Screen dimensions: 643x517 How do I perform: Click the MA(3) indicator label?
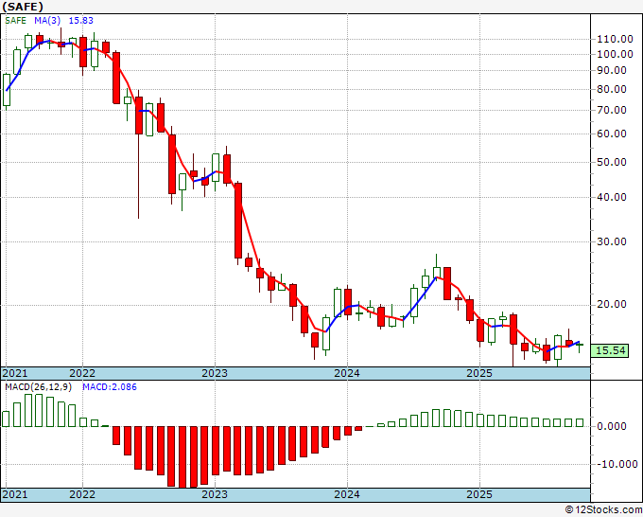point(47,21)
